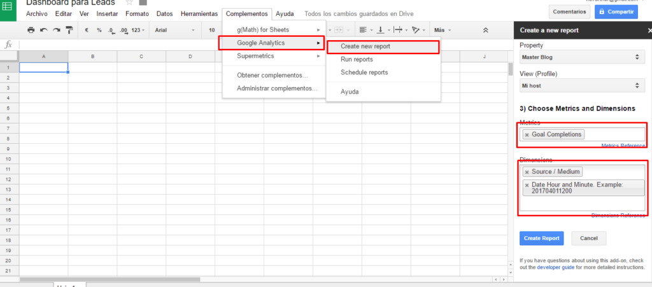Image resolution: width=652 pixels, height=287 pixels.
Task: Click Ayuda in Google Analytics submenu
Action: pos(383,92)
